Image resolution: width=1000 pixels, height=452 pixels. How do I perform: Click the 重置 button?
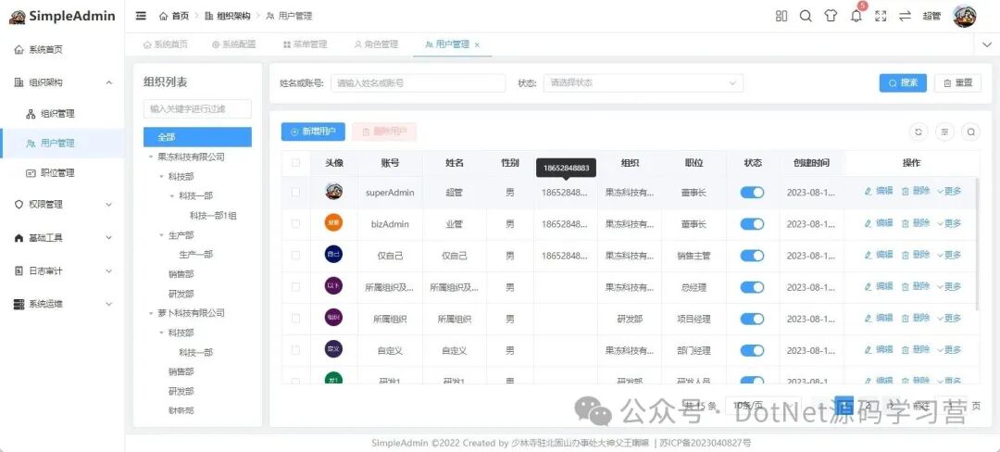click(958, 82)
